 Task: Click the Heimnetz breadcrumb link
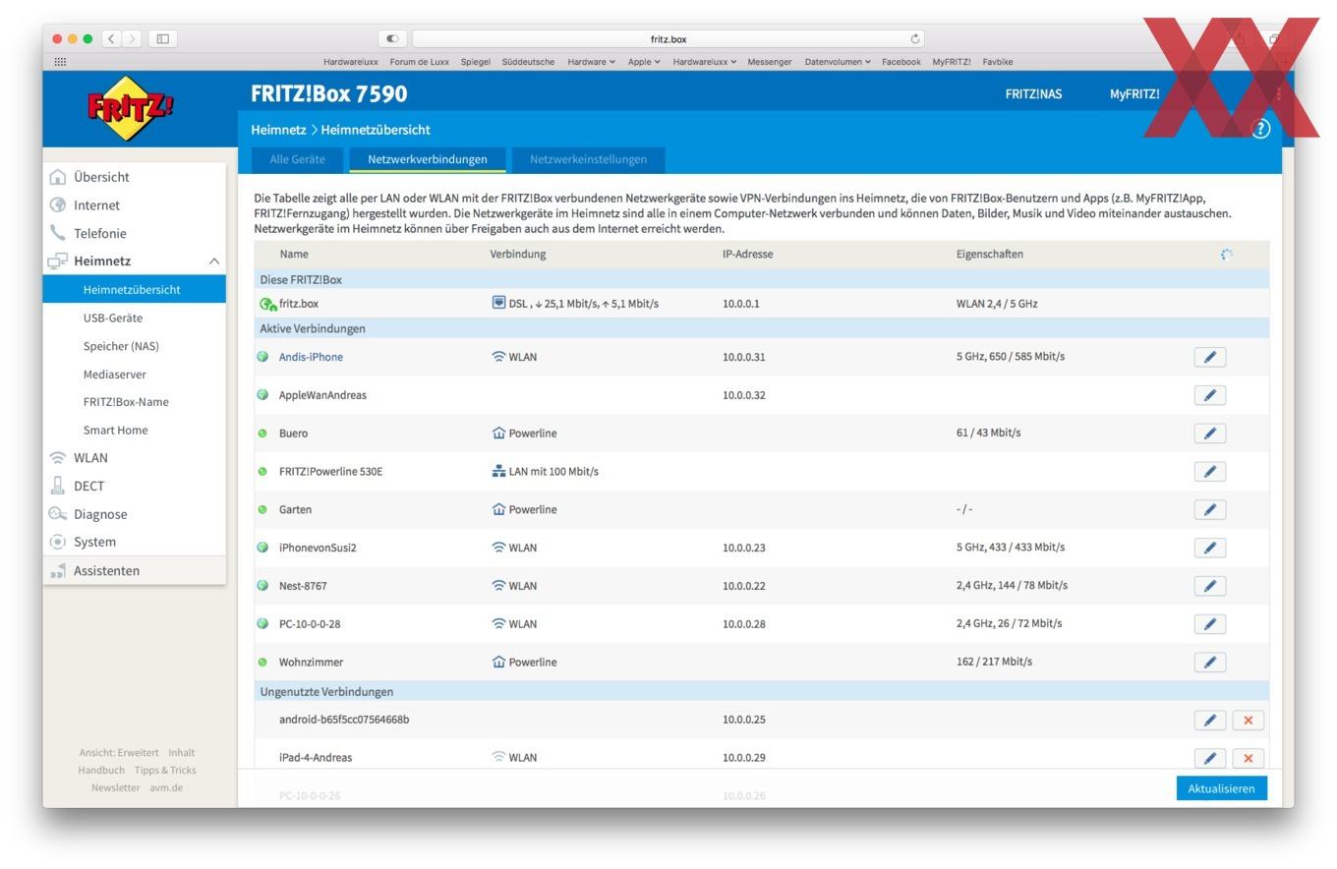tap(278, 130)
